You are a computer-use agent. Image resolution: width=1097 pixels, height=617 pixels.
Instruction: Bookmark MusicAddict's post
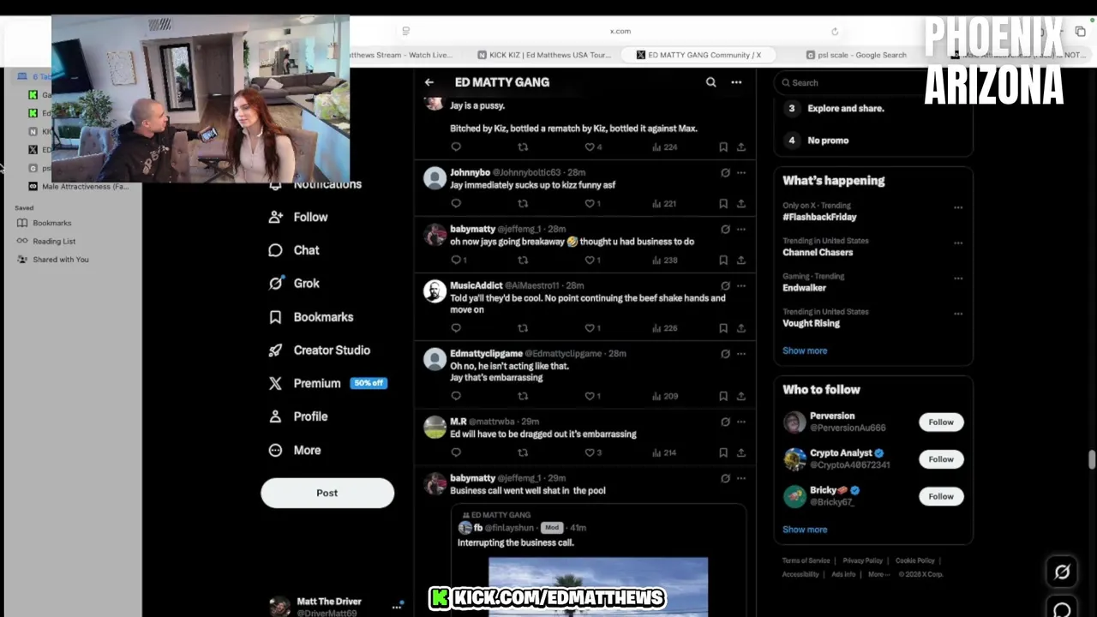(723, 328)
